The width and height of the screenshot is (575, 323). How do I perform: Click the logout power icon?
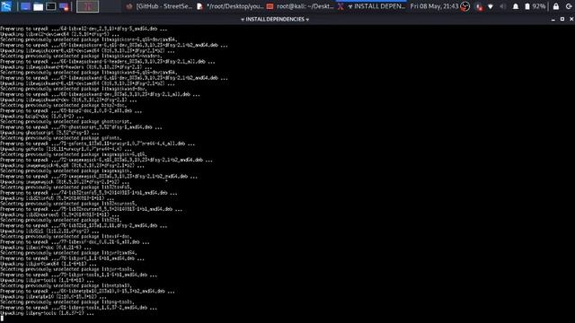569,6
